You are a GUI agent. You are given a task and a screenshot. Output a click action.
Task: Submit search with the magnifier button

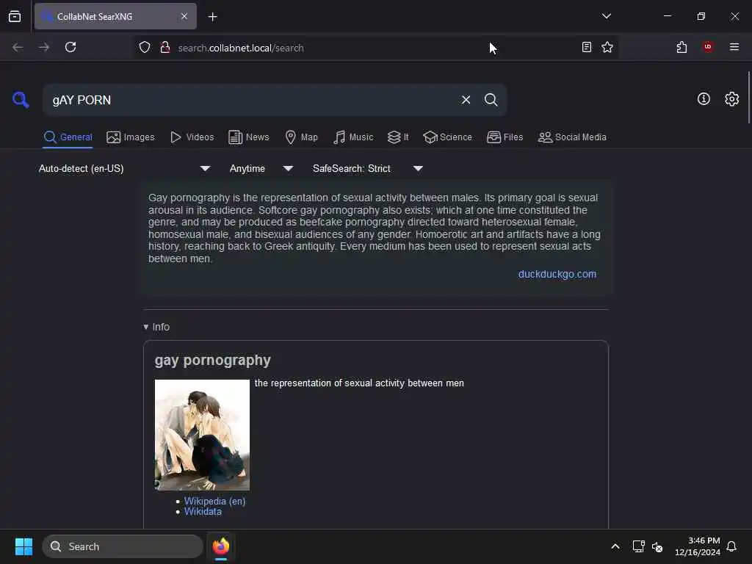[491, 100]
